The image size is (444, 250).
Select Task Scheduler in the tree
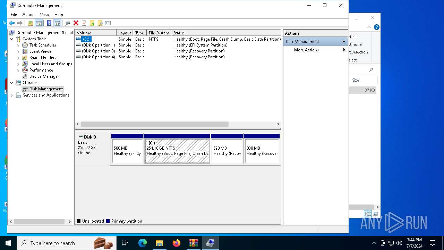click(43, 45)
